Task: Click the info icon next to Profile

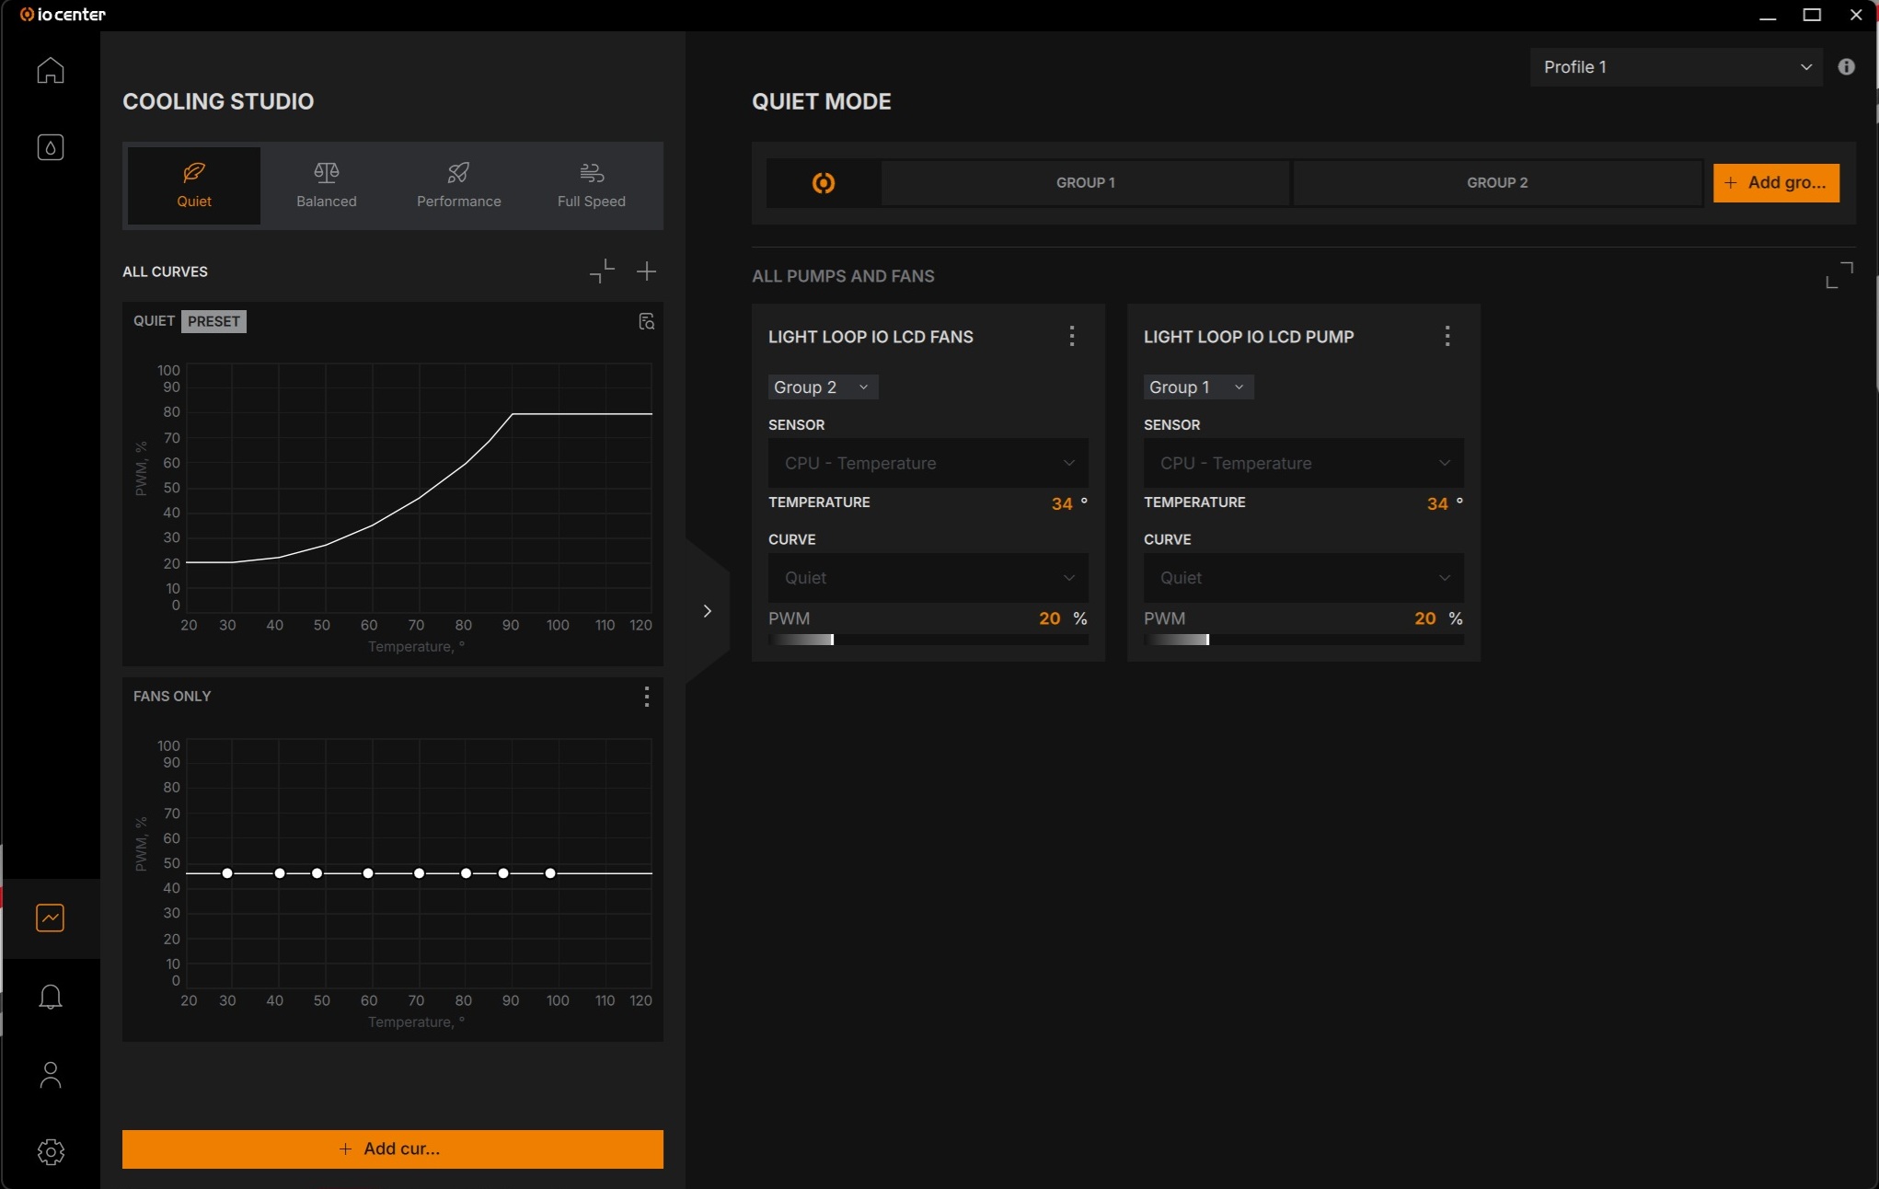Action: tap(1846, 66)
